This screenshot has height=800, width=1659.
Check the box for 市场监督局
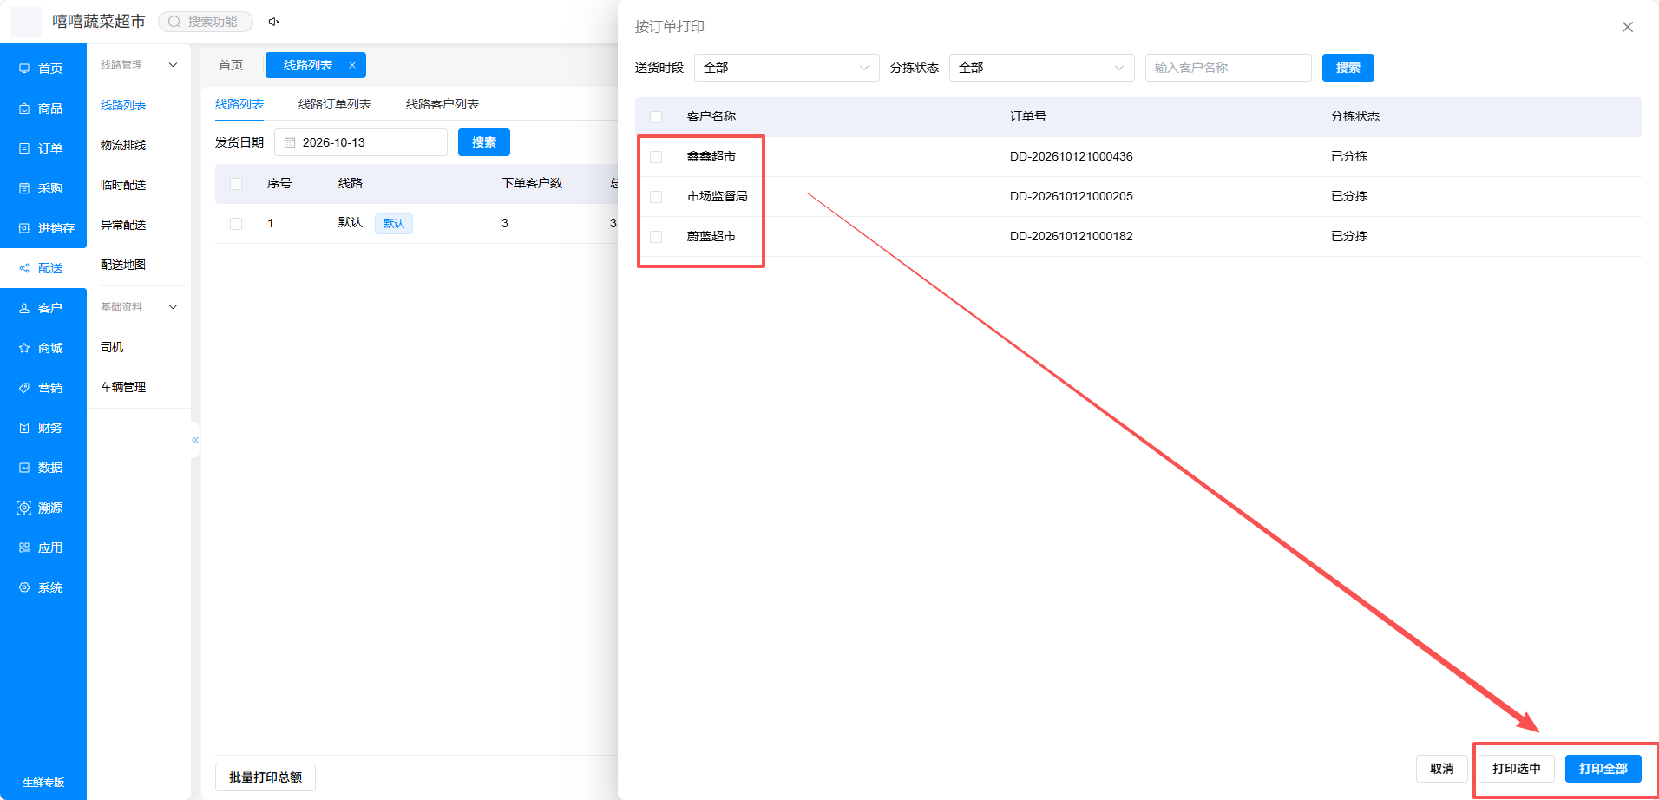point(656,197)
